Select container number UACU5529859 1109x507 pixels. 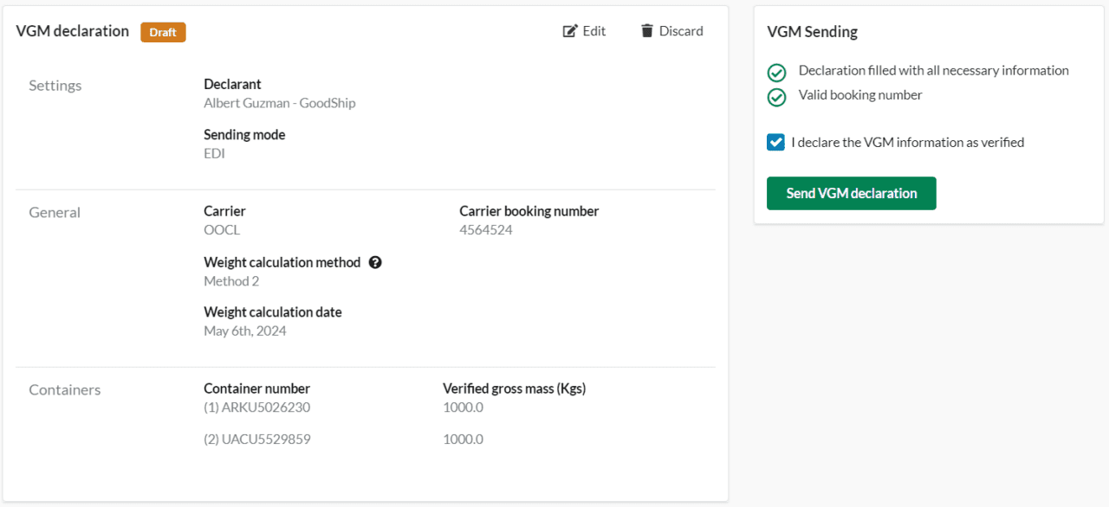coord(256,439)
